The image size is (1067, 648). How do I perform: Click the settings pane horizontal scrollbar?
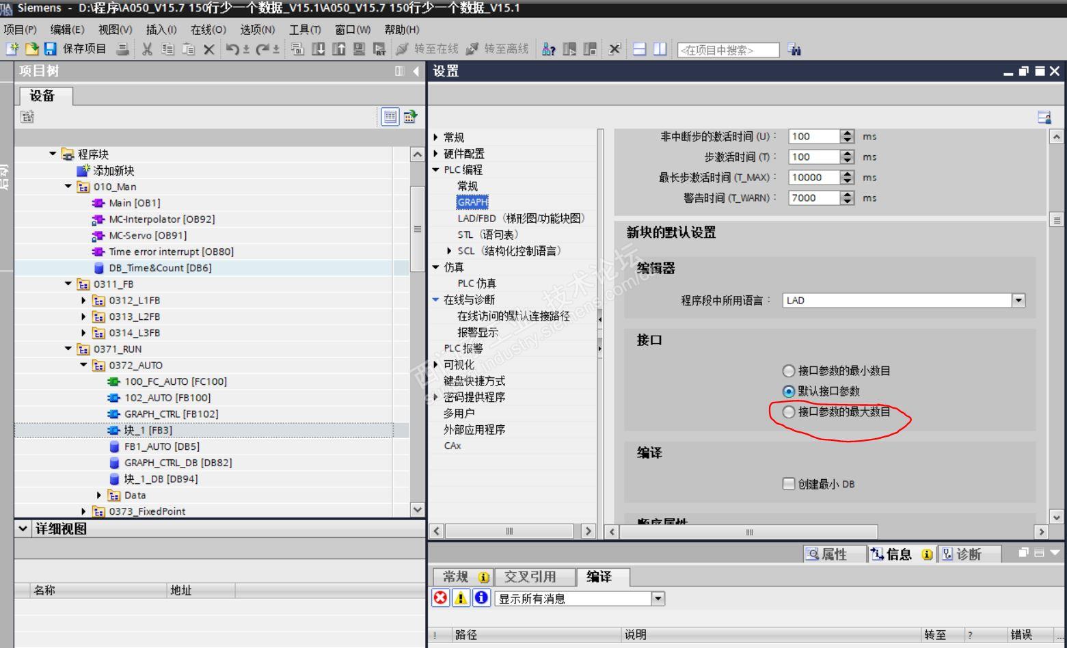pos(750,531)
